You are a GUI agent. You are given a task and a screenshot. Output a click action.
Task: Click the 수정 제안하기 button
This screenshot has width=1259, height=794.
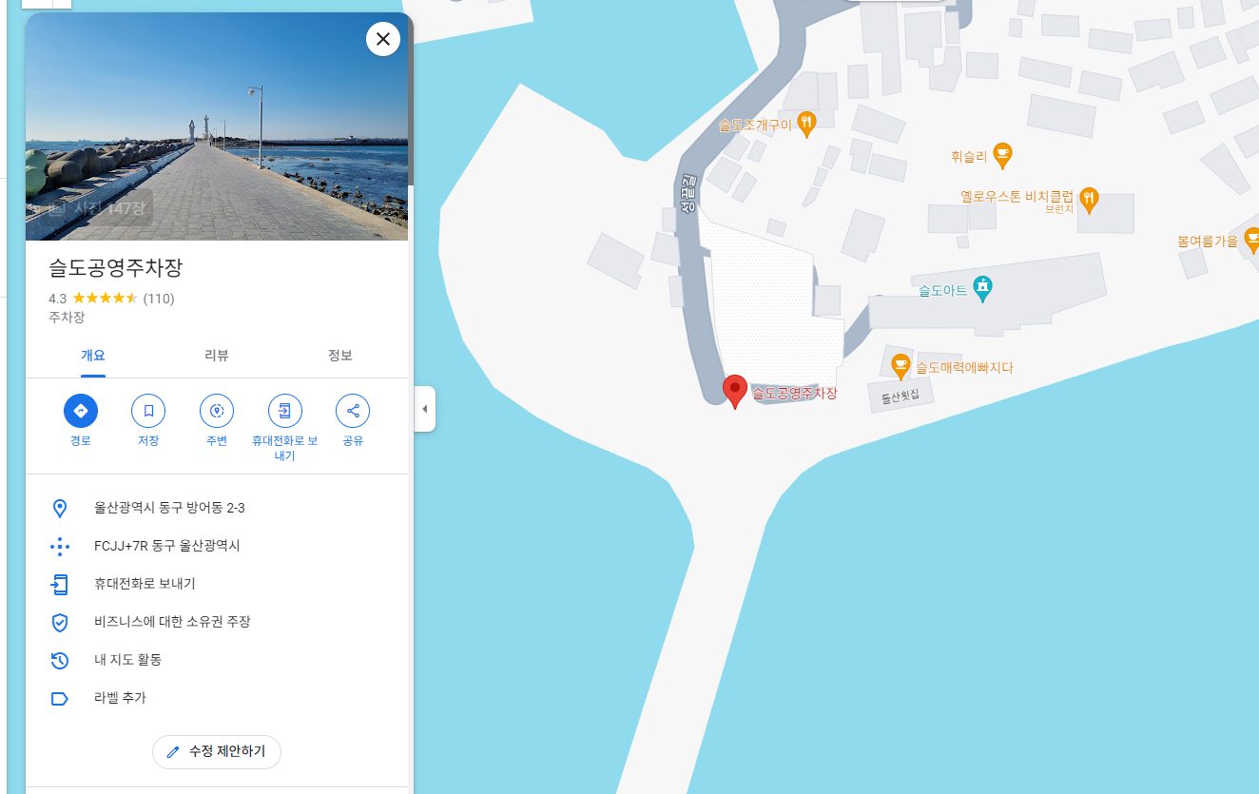pos(217,751)
